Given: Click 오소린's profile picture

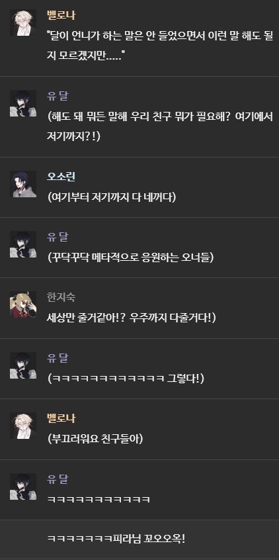Looking at the screenshot, I should (x=23, y=184).
